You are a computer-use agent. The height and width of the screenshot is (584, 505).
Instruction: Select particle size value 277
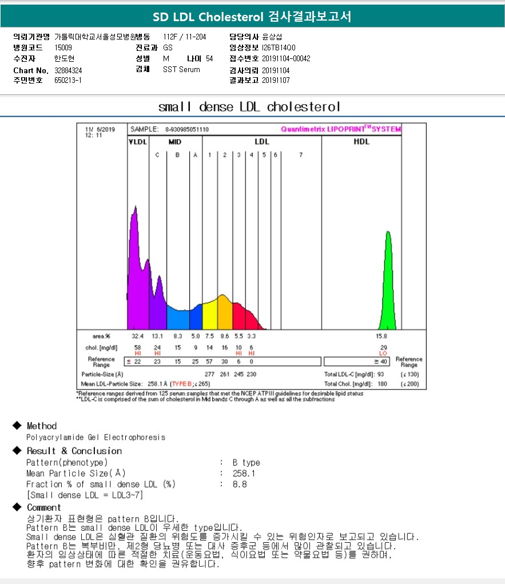coord(209,374)
